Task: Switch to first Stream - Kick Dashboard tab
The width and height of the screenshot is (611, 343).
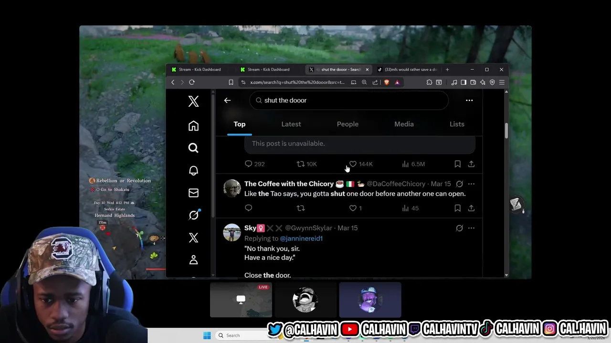Action: (x=200, y=70)
